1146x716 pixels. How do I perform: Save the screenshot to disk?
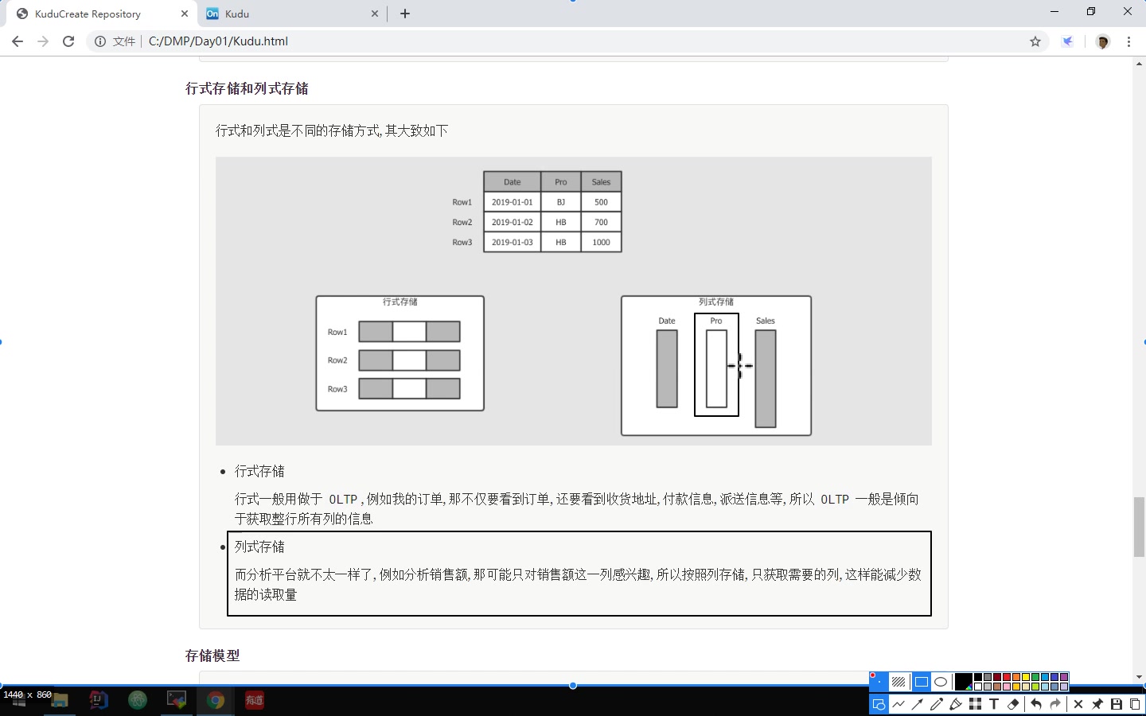click(x=1117, y=704)
